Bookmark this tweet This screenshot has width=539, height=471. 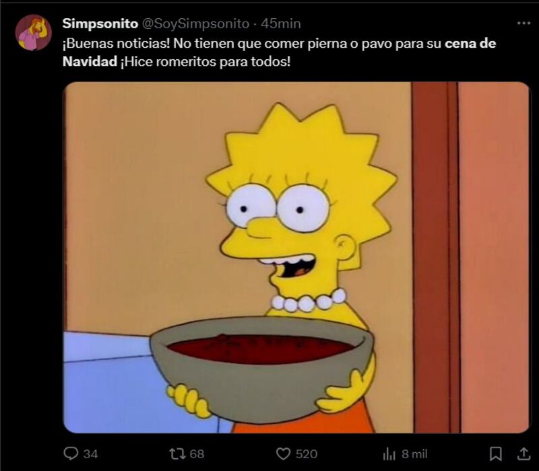(495, 454)
